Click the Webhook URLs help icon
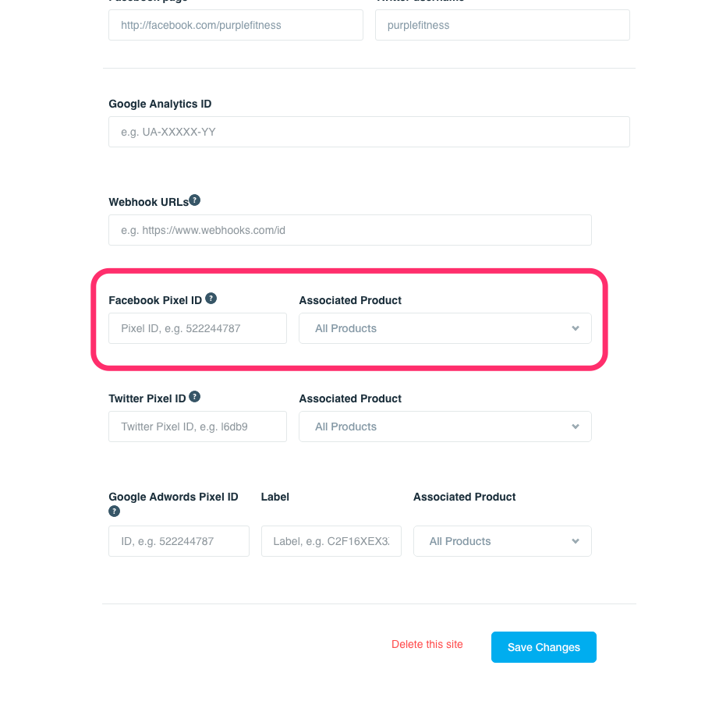 pos(195,200)
